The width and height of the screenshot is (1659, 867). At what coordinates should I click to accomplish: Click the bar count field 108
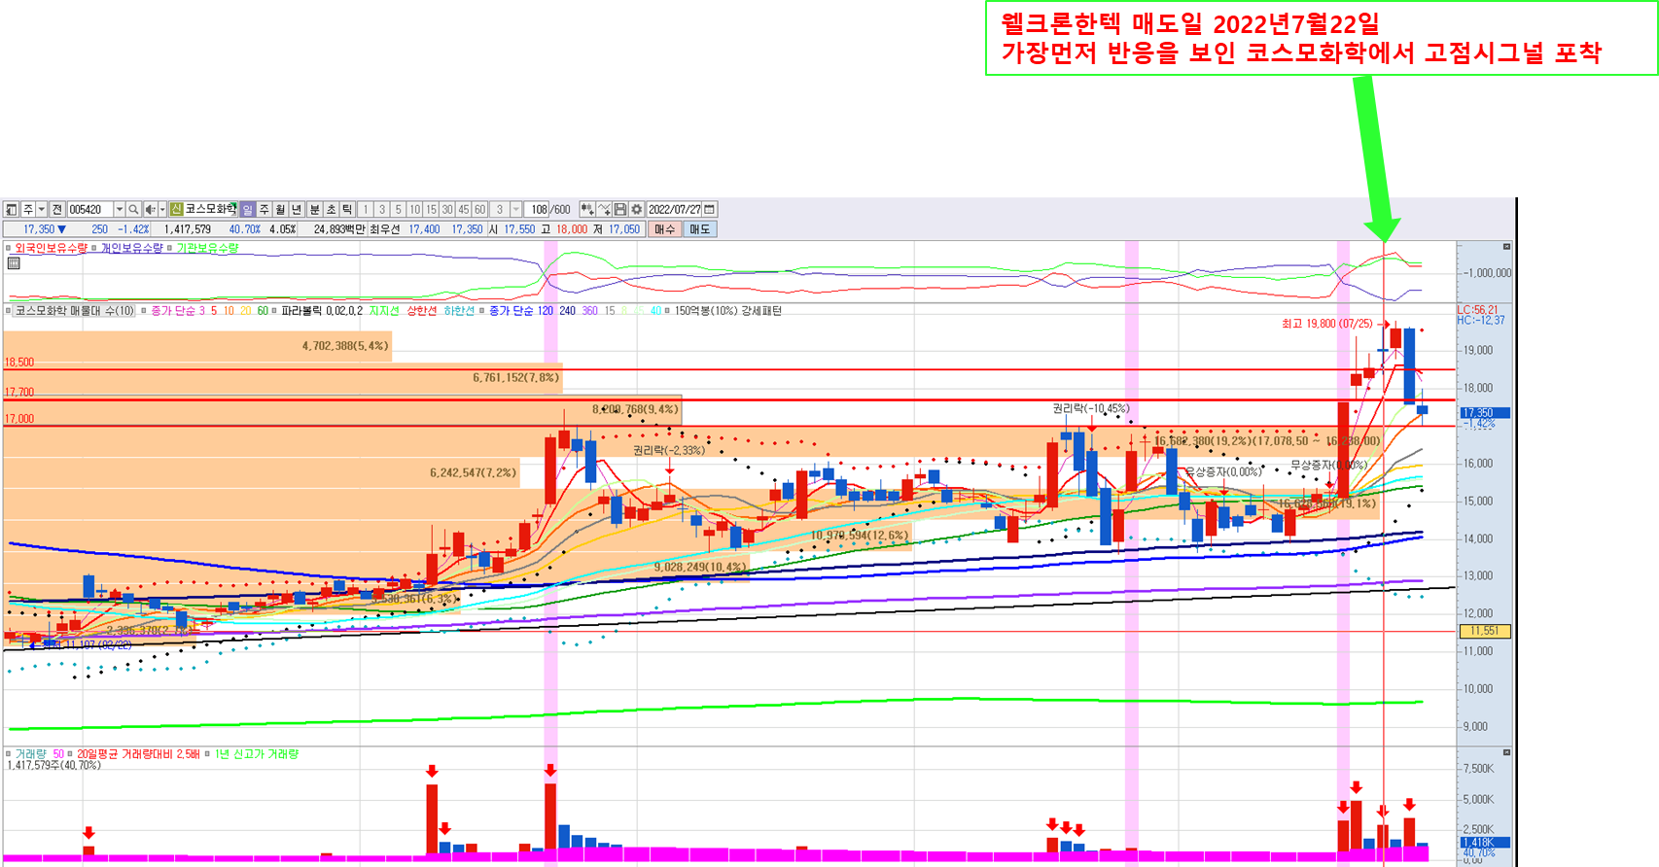538,209
